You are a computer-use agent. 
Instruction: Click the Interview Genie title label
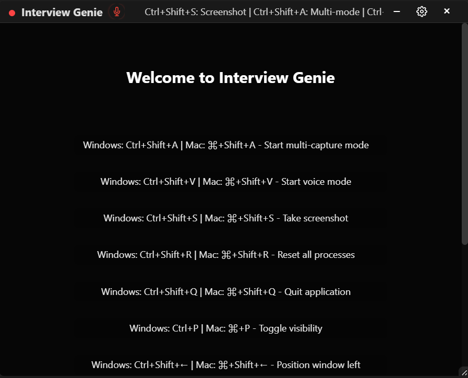tap(62, 11)
